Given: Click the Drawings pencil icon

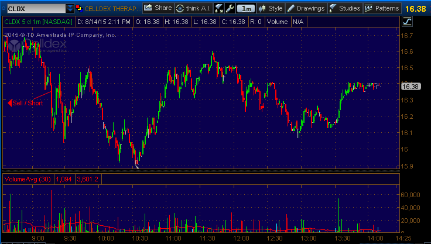Looking at the screenshot, I should pyautogui.click(x=290, y=8).
